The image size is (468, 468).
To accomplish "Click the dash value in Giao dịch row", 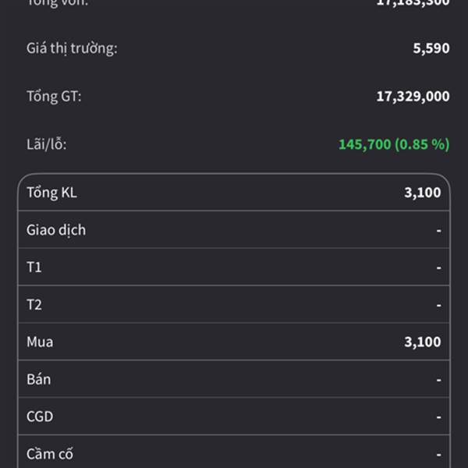I will pos(438,230).
